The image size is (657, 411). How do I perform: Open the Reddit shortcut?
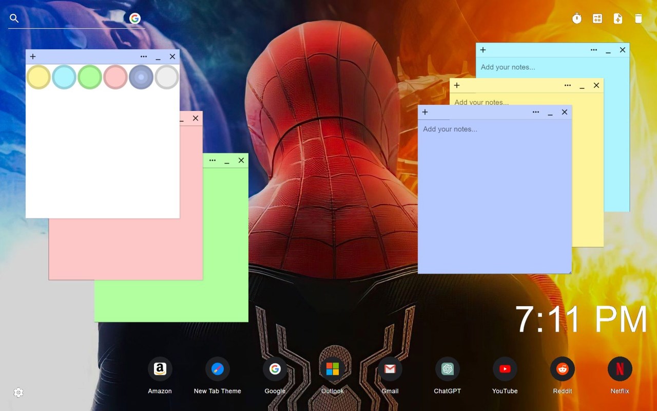[563, 369]
